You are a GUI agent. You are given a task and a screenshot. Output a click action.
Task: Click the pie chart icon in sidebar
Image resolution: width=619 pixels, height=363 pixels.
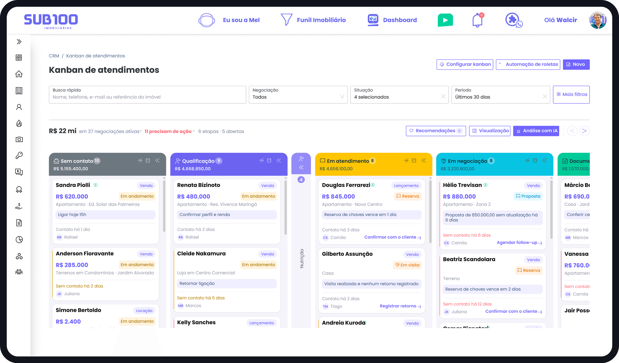pos(19,239)
